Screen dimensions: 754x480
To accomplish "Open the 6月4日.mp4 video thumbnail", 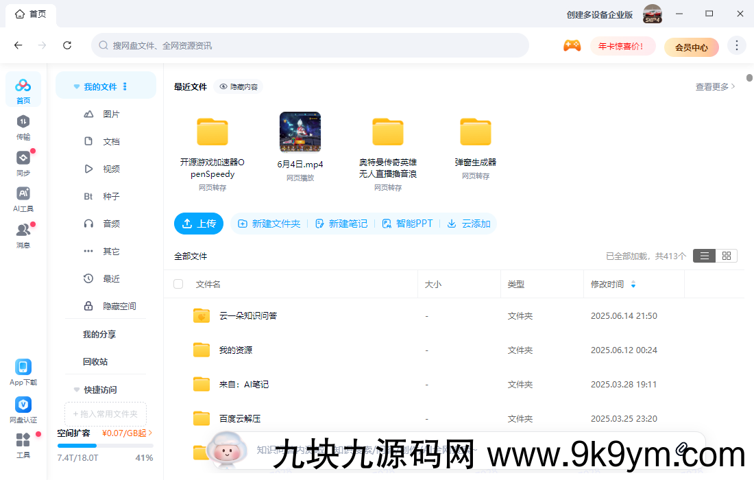I will coord(300,132).
